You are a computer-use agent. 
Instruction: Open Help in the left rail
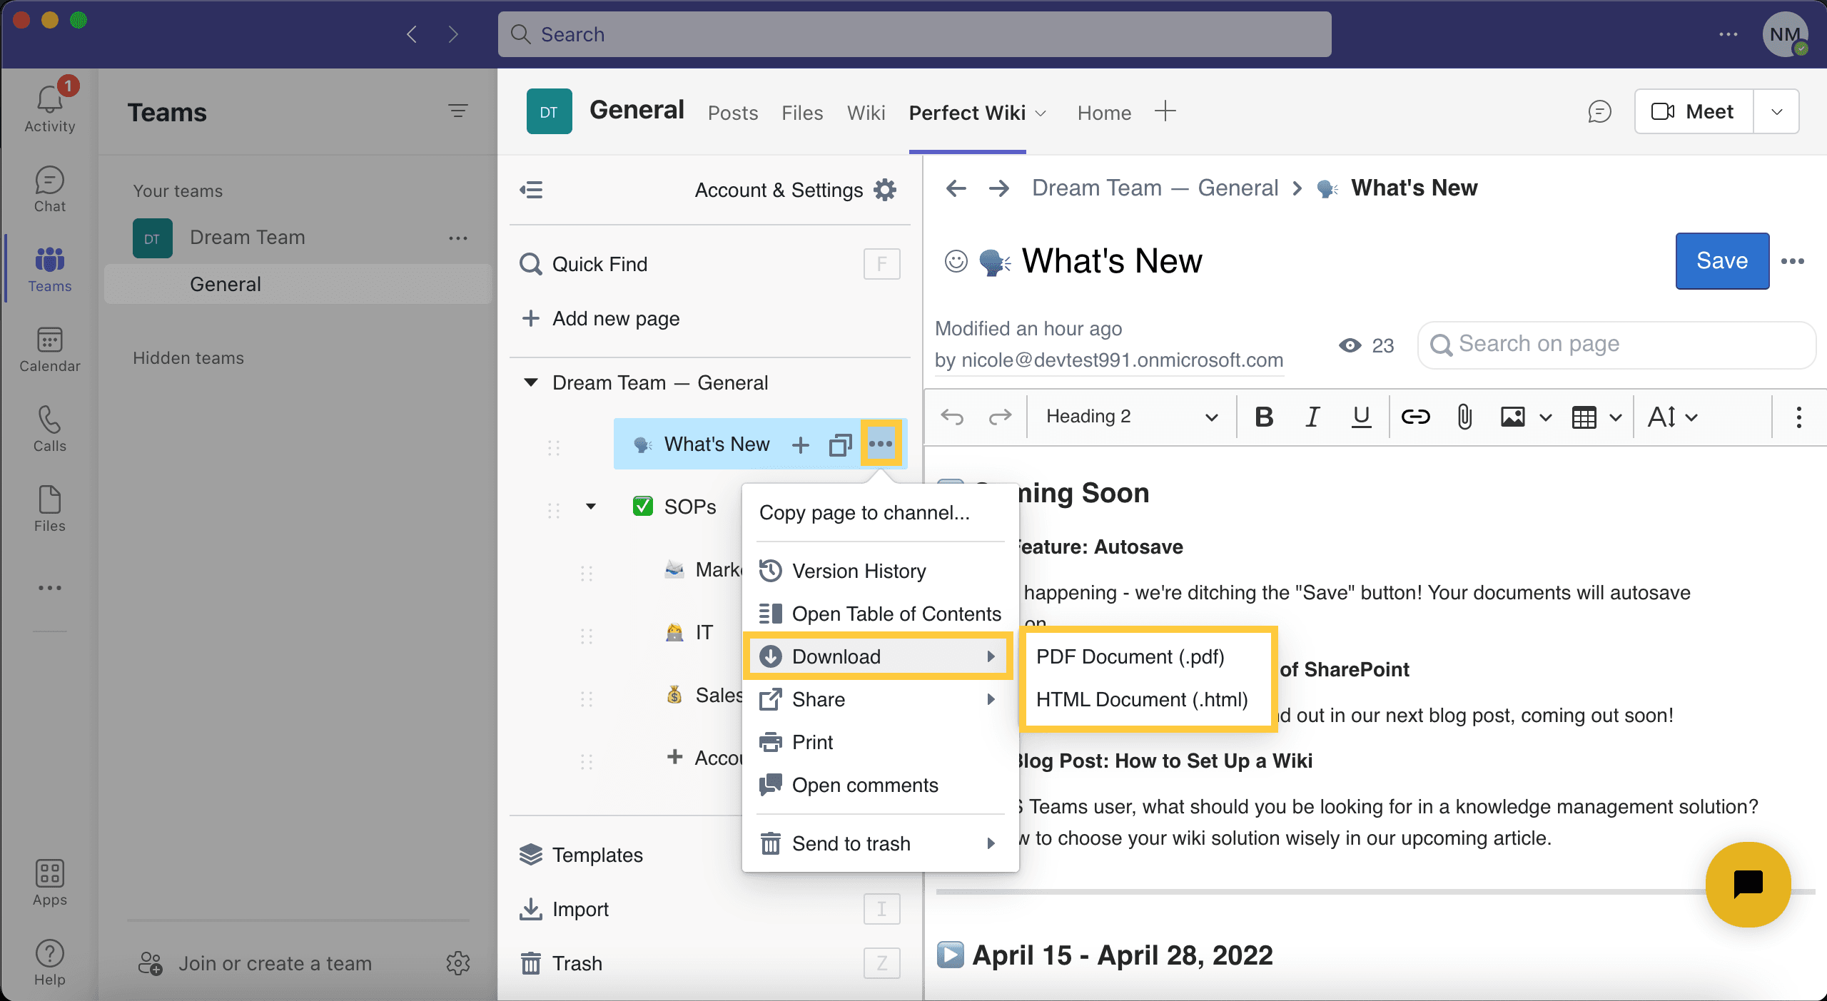[x=50, y=962]
